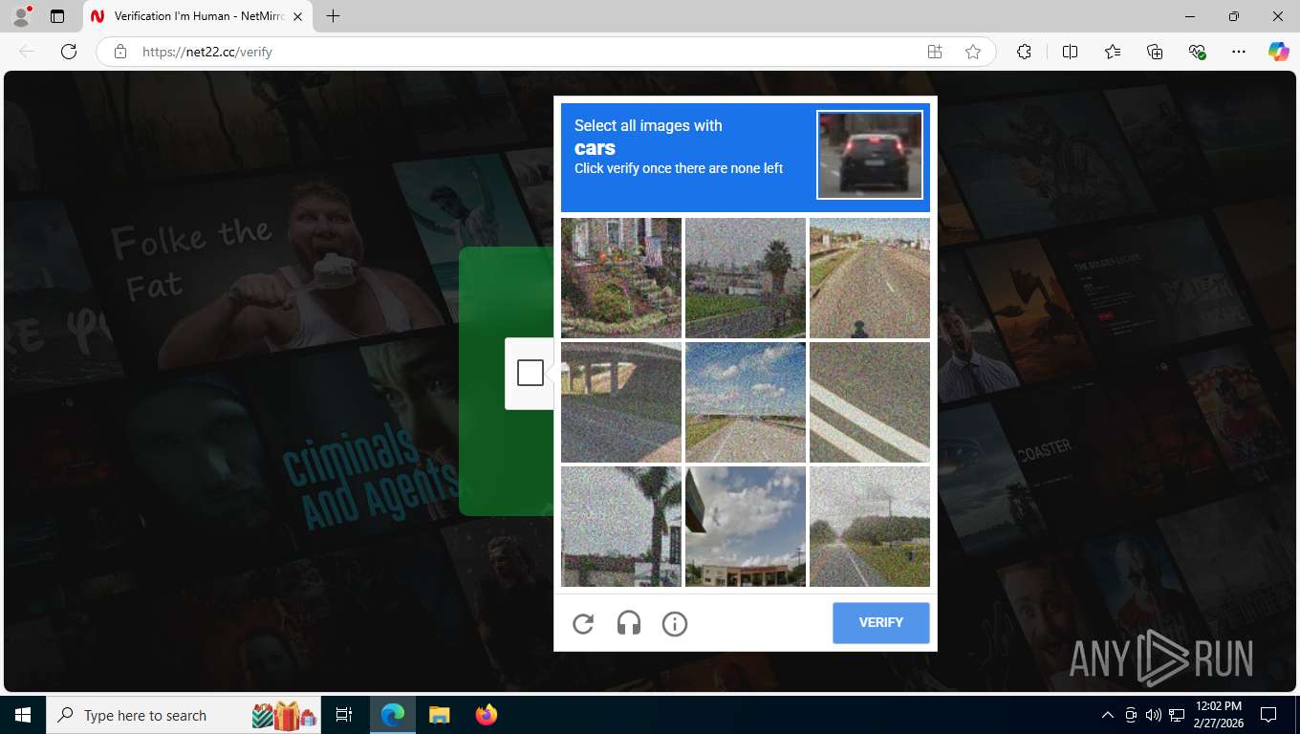Select the empty road with shadow tile
1300x734 pixels.
(x=870, y=278)
